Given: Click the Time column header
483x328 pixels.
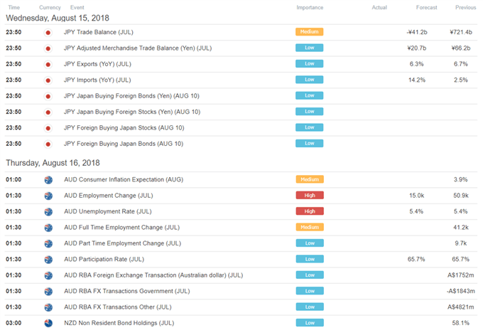Looking at the screenshot, I should coord(14,7).
